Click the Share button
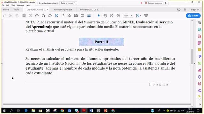The height and width of the screenshot is (114, 204). click(x=193, y=16)
